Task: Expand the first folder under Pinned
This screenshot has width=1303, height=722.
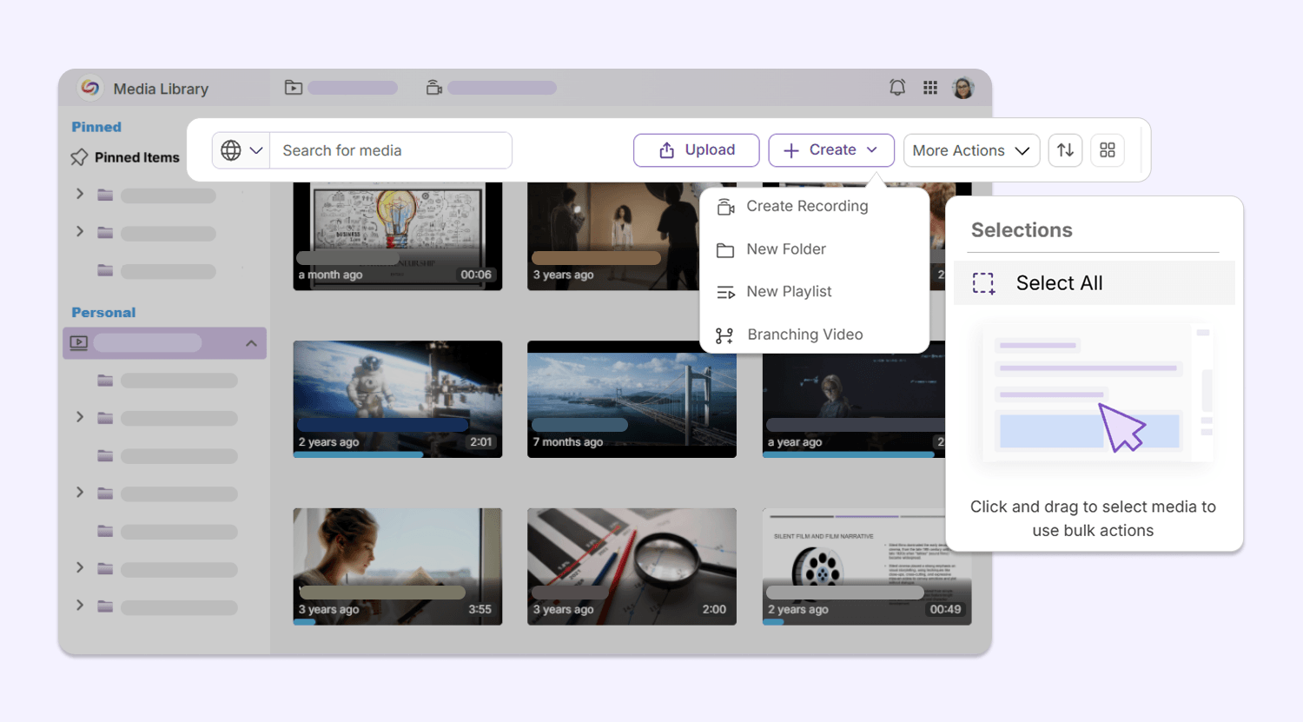Action: [80, 194]
